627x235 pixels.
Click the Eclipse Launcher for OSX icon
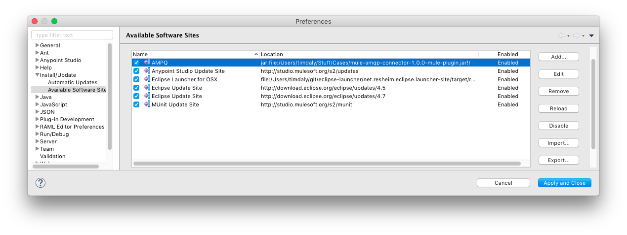147,79
